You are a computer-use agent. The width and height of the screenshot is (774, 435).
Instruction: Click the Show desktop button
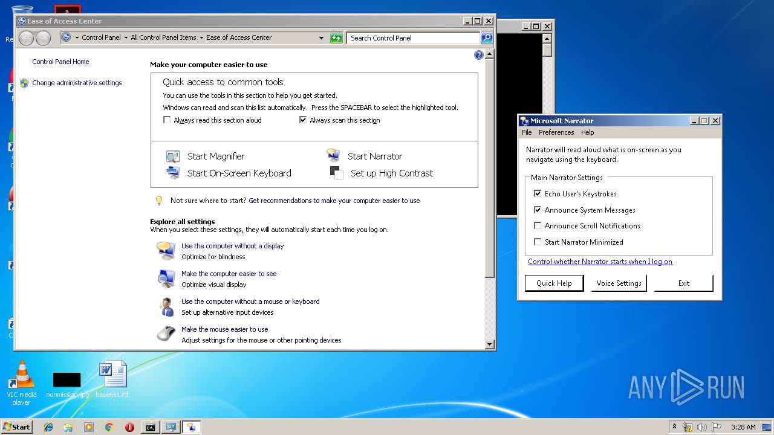[x=767, y=427]
